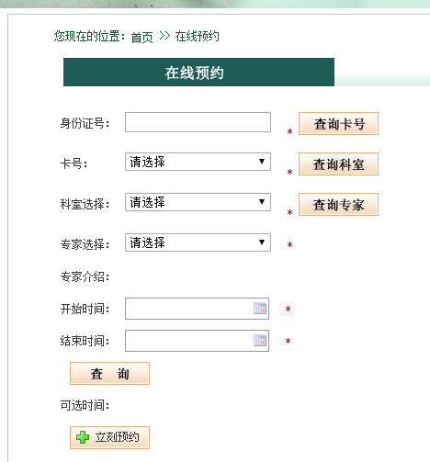This screenshot has width=430, height=462.
Task: Focus the 身份证号 input field
Action: point(198,122)
